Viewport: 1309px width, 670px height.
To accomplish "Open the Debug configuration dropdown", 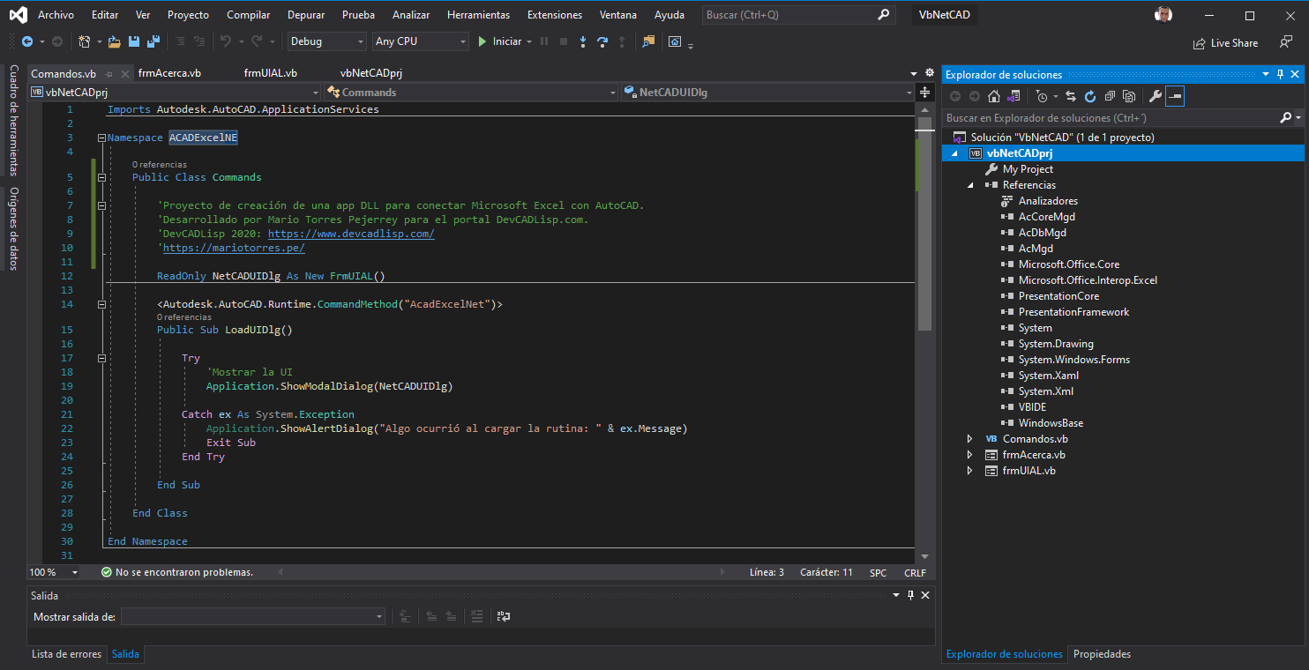I will tap(361, 41).
